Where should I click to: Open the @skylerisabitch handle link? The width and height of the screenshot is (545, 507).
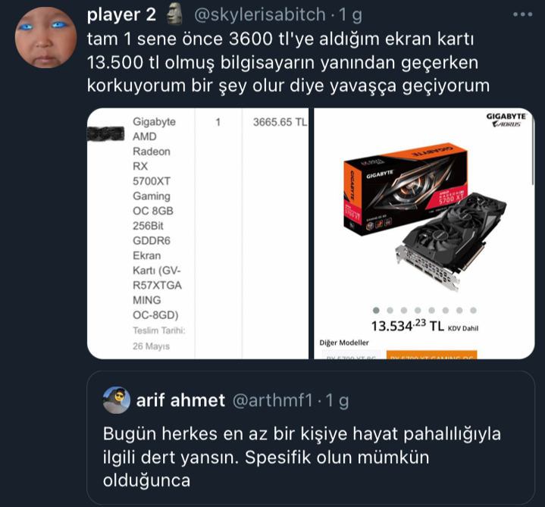[260, 14]
